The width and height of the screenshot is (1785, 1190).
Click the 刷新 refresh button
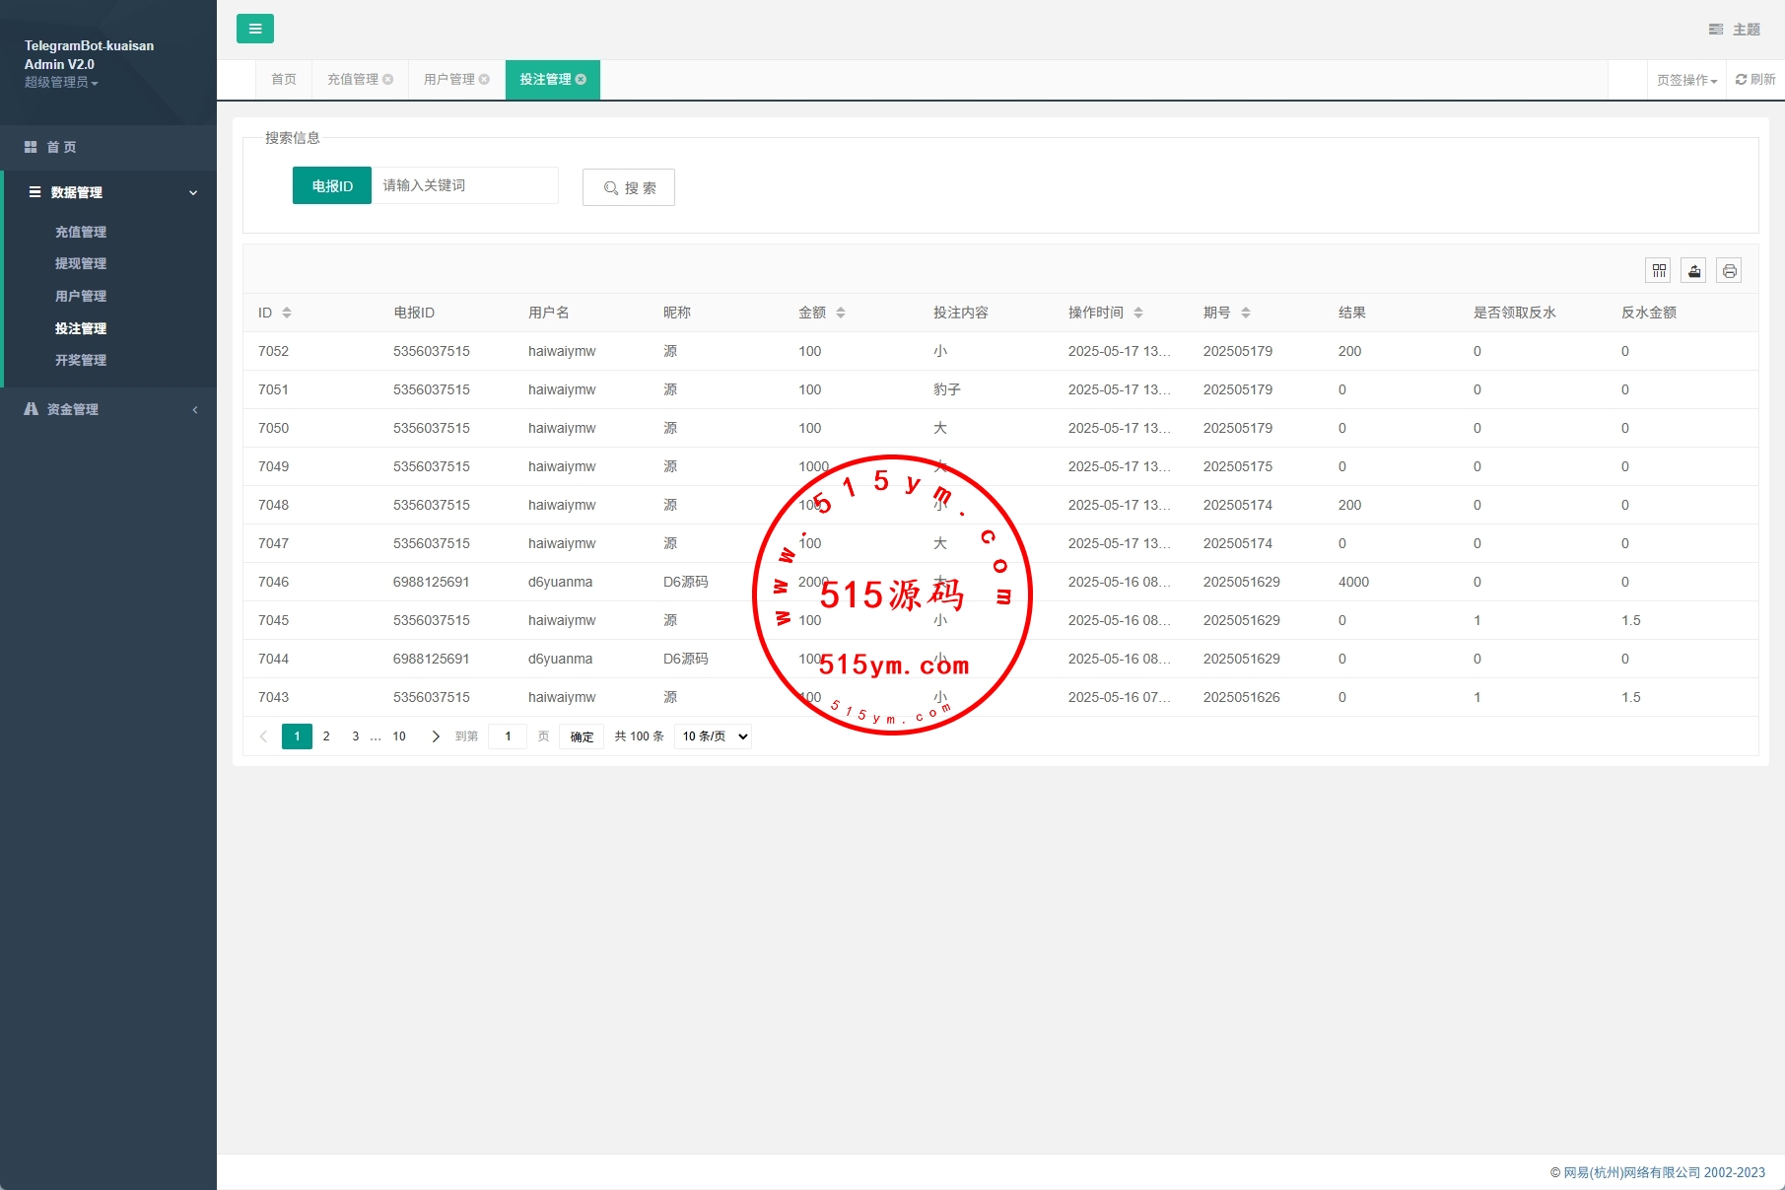(x=1755, y=80)
